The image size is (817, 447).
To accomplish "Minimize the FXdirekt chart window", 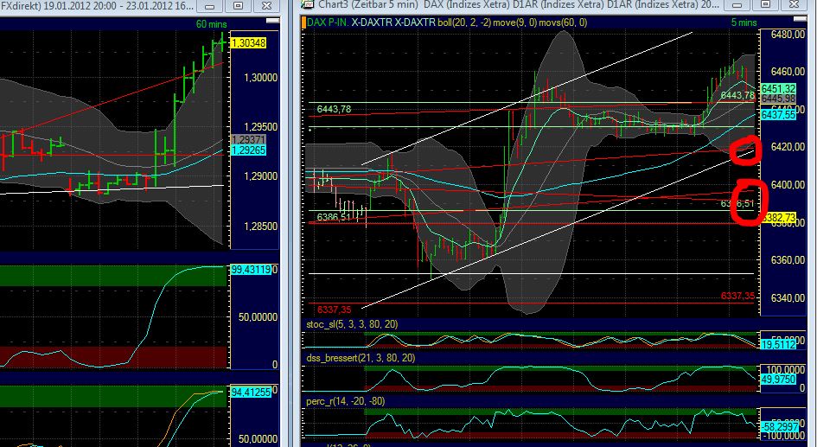I will (x=210, y=6).
